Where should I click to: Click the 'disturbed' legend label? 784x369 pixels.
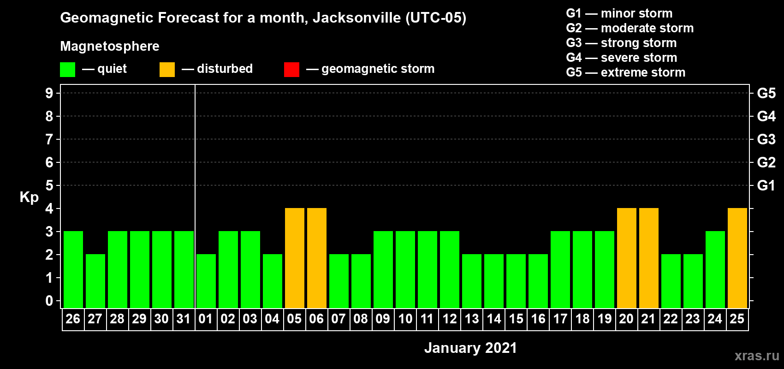point(225,69)
